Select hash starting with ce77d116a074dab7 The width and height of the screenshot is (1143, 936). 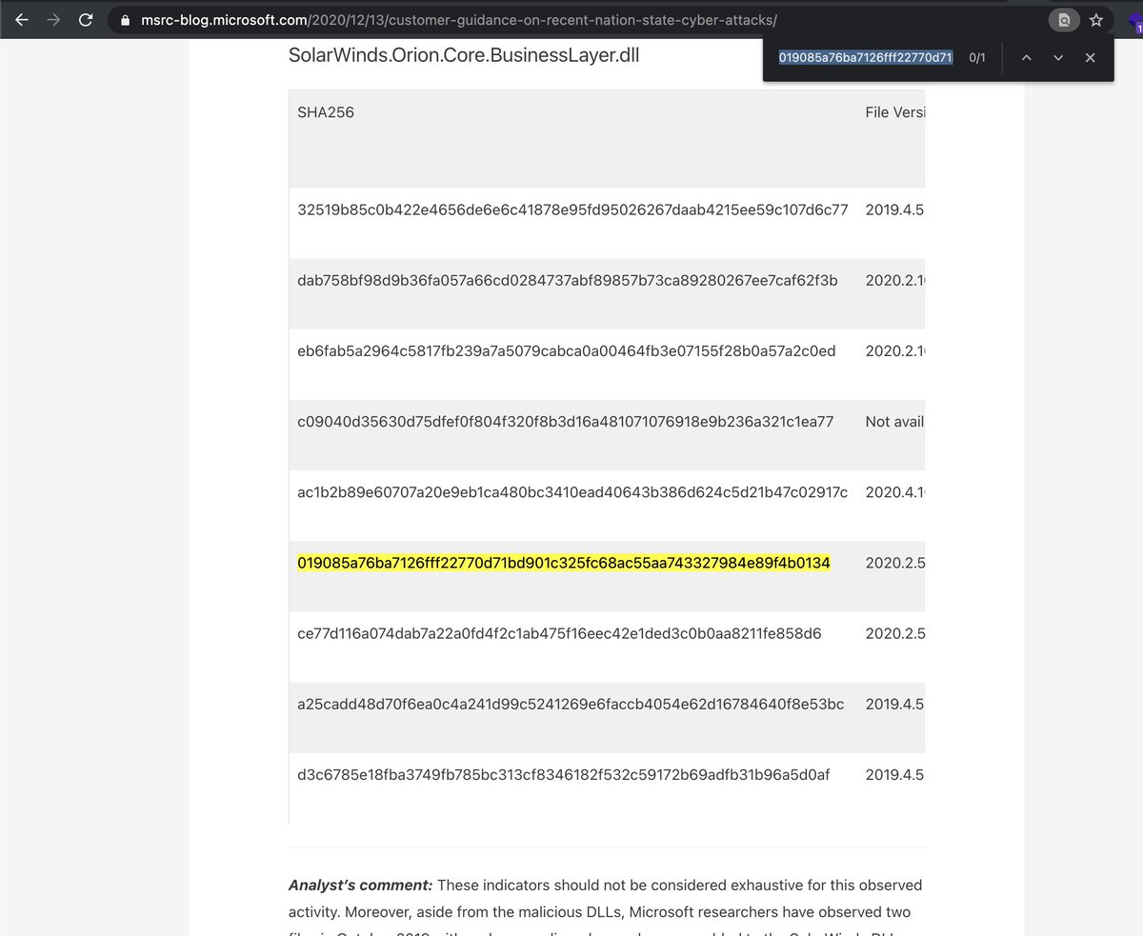click(559, 634)
